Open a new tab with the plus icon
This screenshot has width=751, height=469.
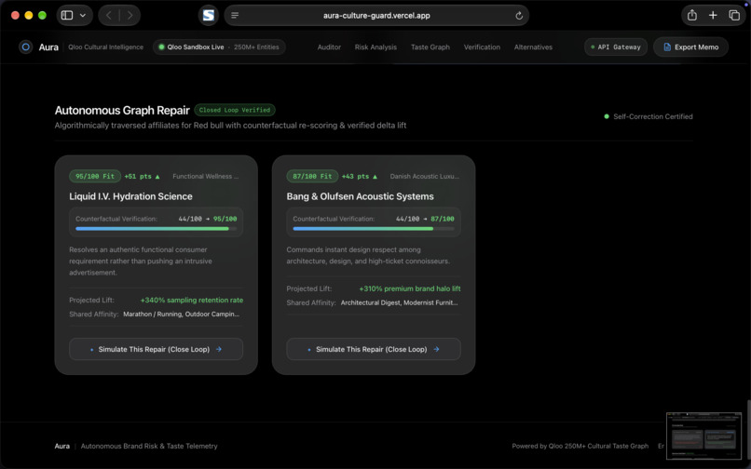(713, 15)
